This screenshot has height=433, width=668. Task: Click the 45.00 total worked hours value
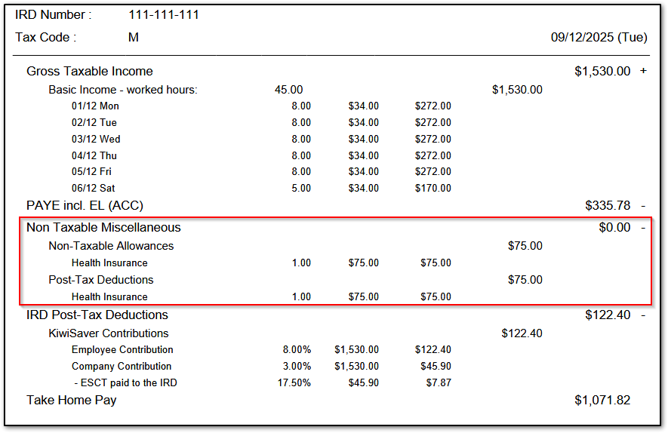click(x=288, y=90)
